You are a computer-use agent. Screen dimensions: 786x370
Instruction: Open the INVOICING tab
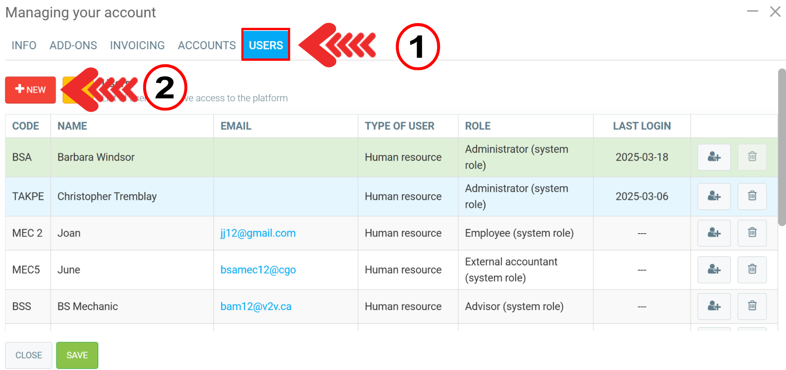point(137,45)
